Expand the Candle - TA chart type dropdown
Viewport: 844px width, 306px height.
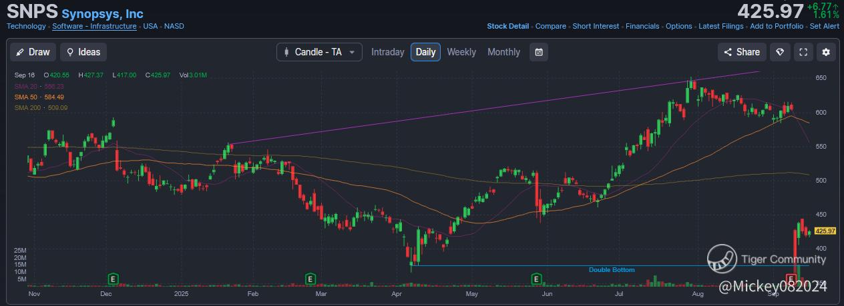tap(319, 52)
